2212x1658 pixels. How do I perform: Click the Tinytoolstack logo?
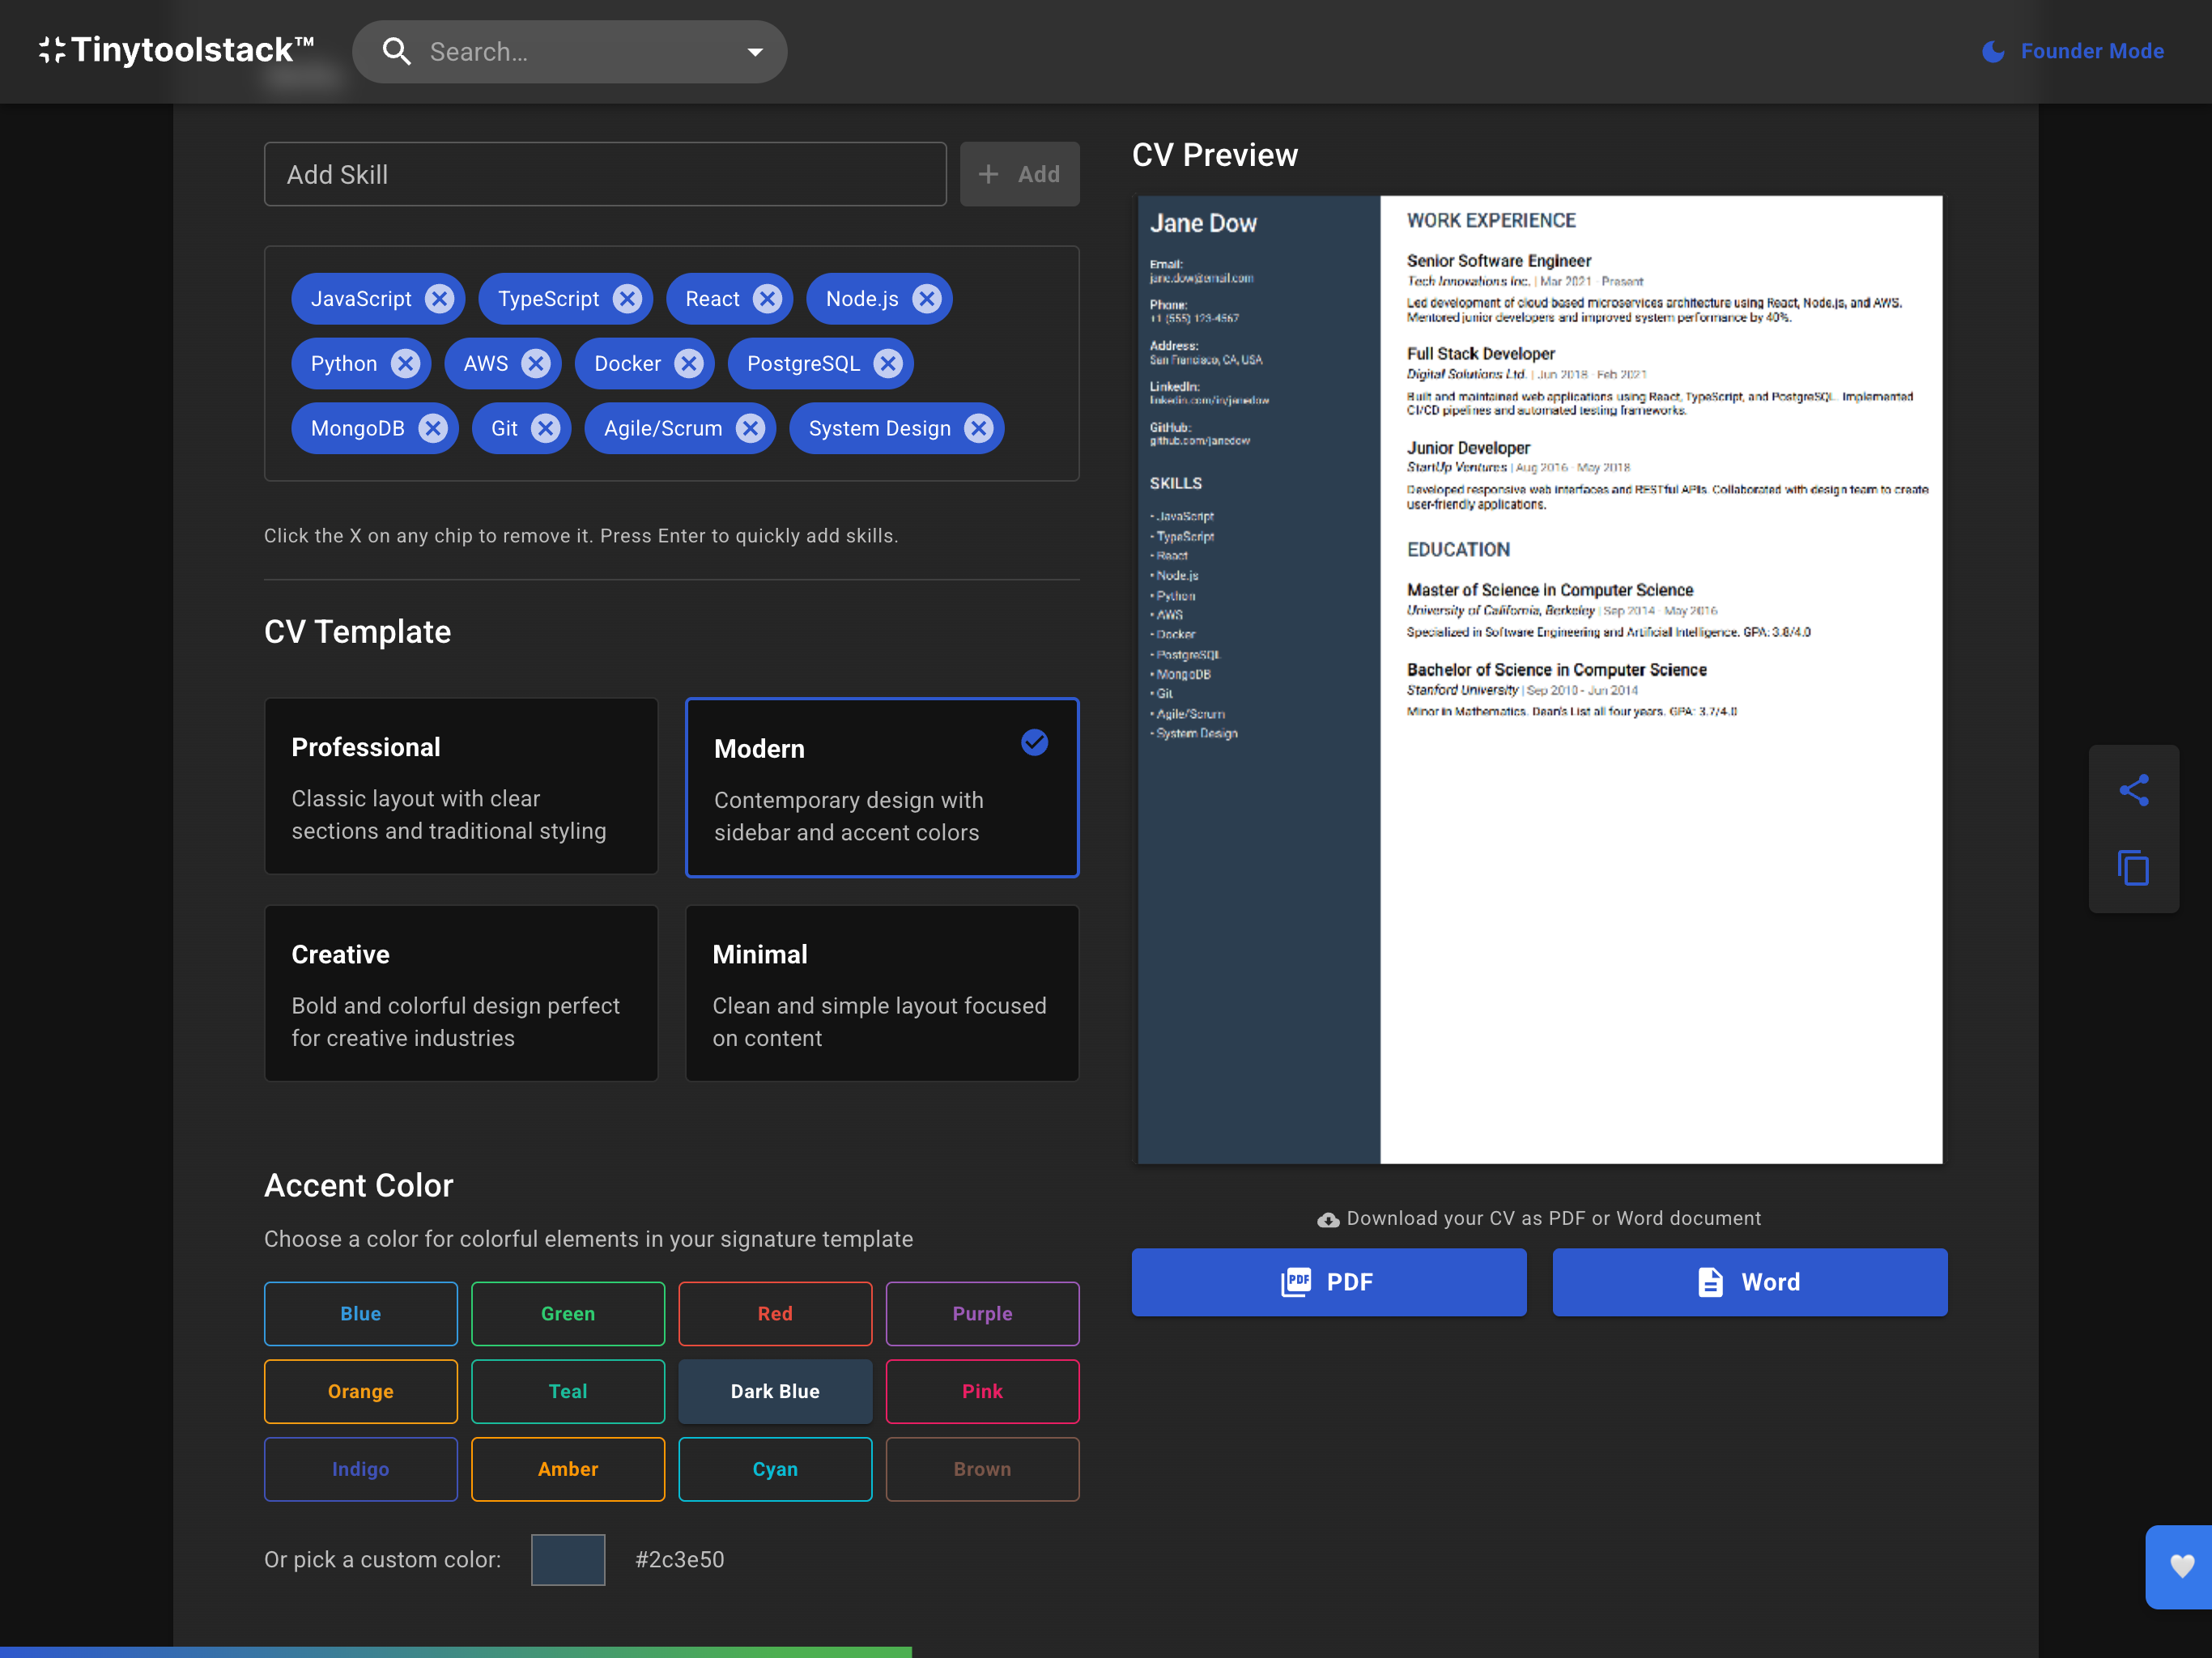coord(177,50)
